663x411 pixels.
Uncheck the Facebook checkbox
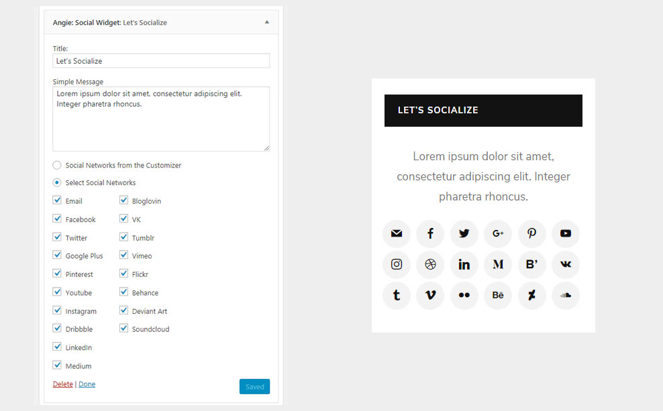[57, 219]
